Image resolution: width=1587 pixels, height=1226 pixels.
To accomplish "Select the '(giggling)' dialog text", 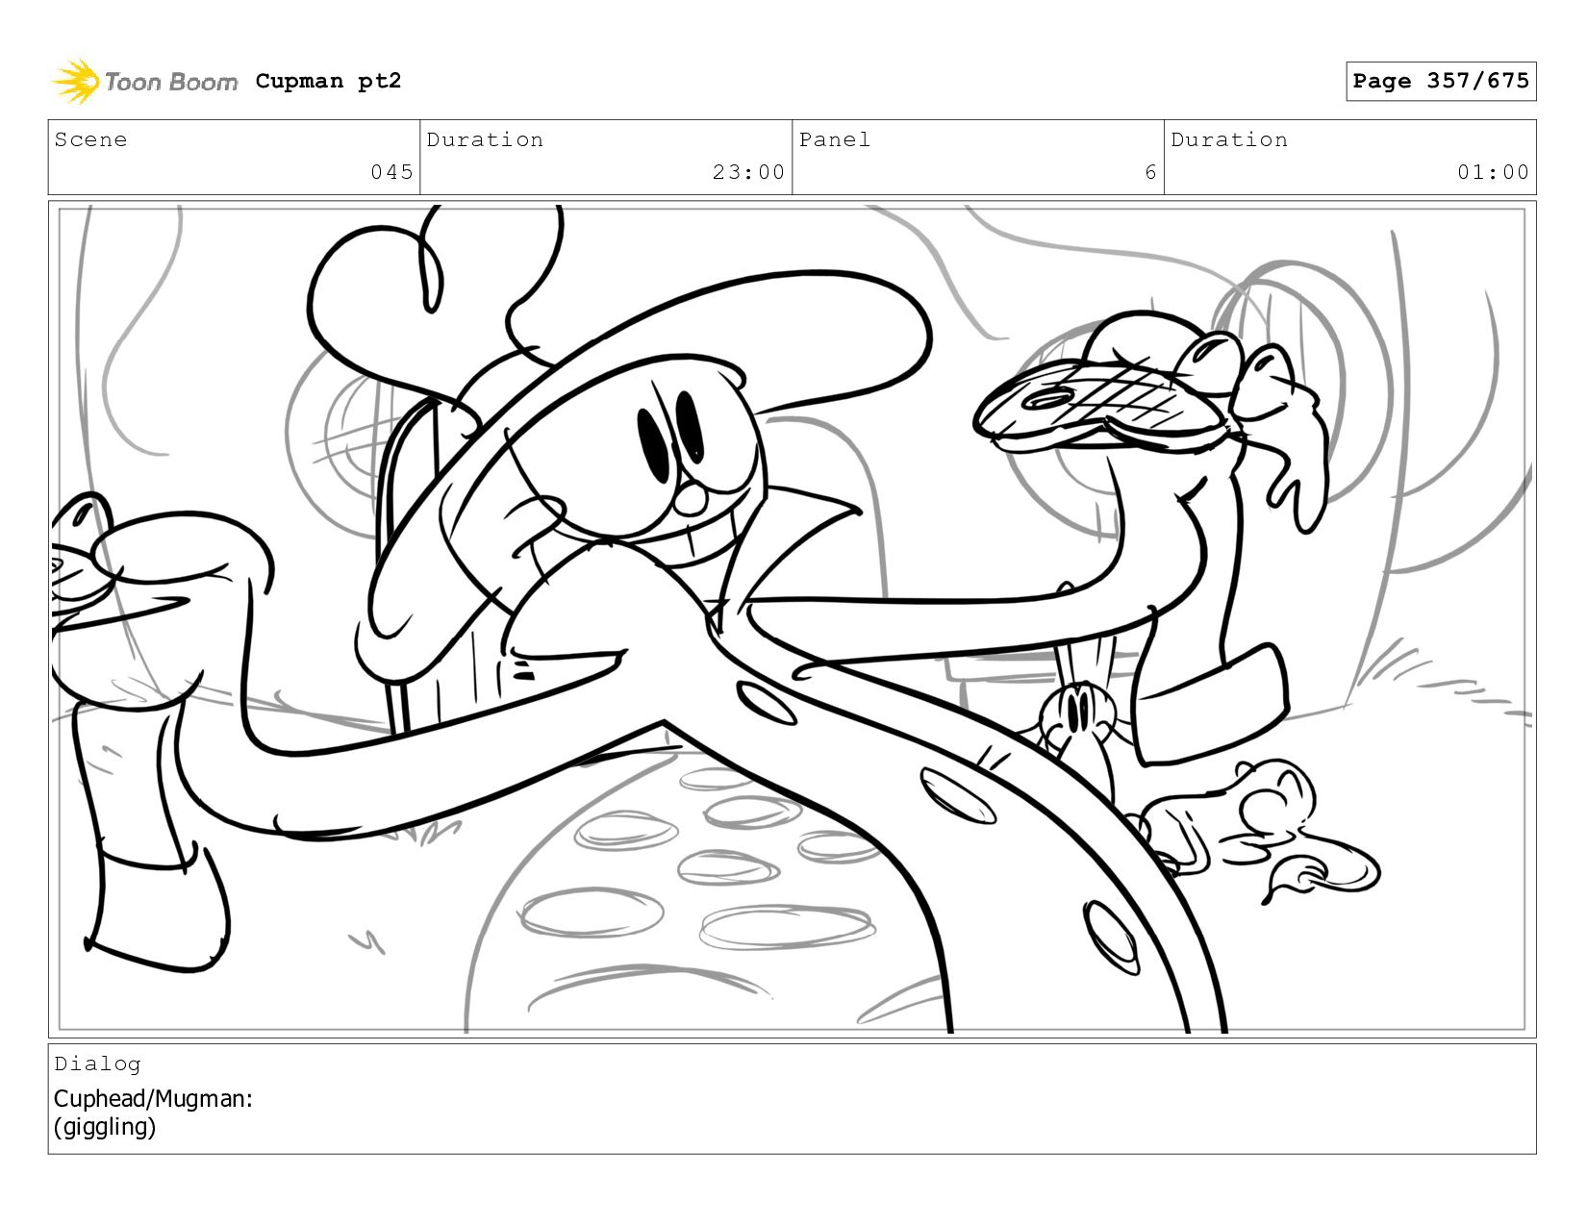I will coord(104,1127).
